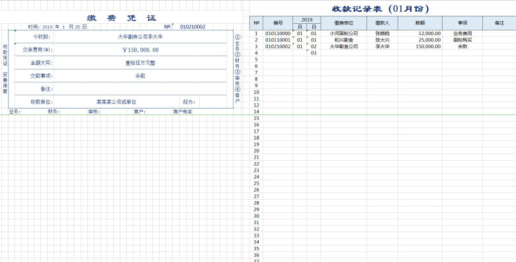This screenshot has width=516, height=262.
Task: Select the 010110000 number cell
Action: click(278, 34)
